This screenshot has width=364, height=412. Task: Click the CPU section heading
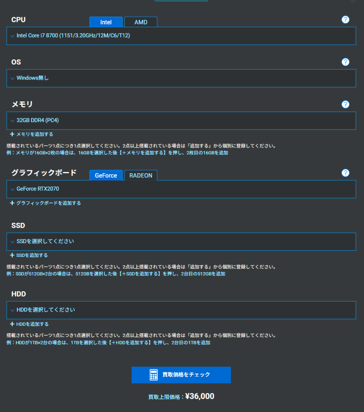(19, 20)
